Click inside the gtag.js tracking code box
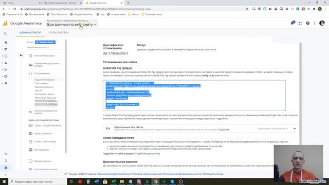 (x=194, y=95)
